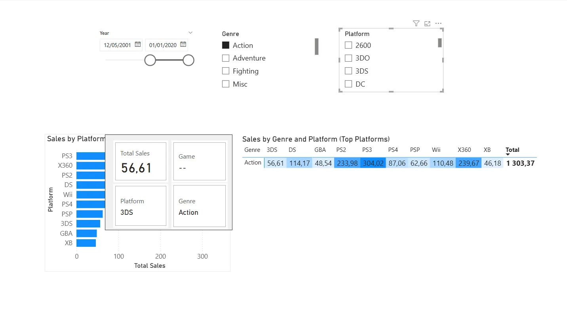Expand the Year slicer dropdown chevron

(190, 32)
